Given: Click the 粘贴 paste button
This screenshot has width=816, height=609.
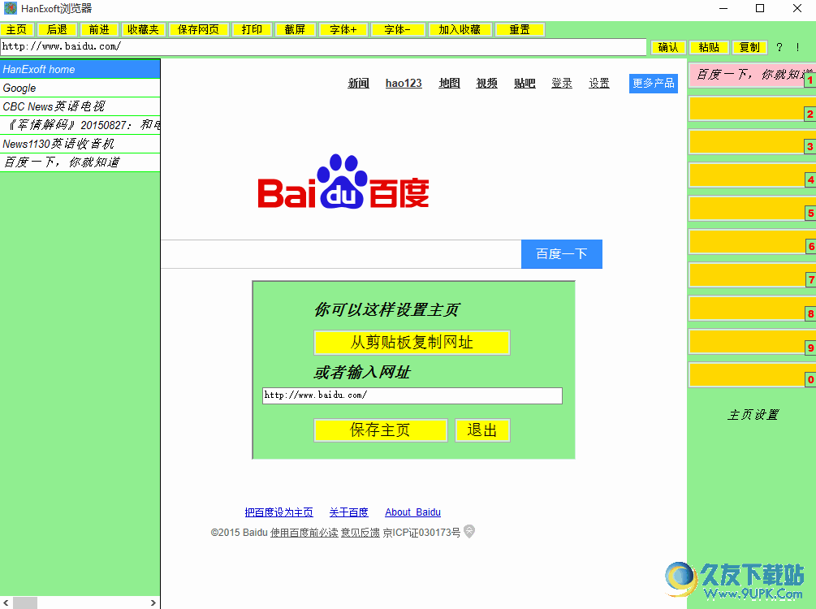Looking at the screenshot, I should point(709,47).
